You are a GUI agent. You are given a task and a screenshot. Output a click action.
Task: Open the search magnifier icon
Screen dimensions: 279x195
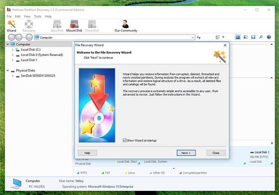pyautogui.click(x=261, y=37)
